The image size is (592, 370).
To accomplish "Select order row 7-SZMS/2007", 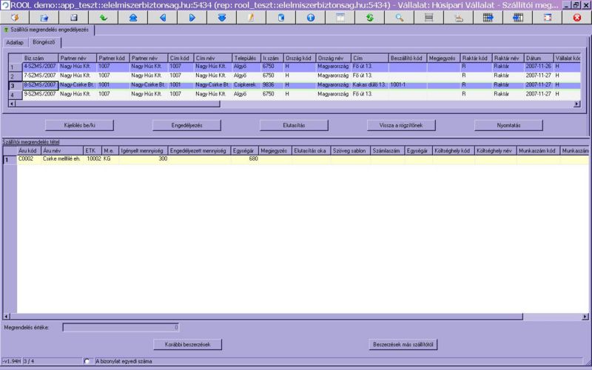I will click(x=39, y=75).
